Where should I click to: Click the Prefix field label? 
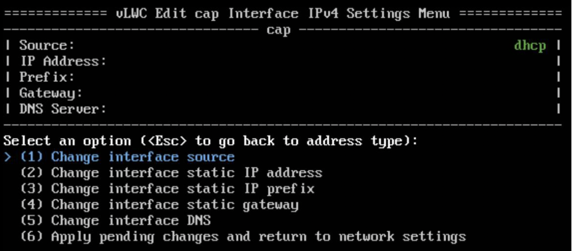click(x=47, y=77)
